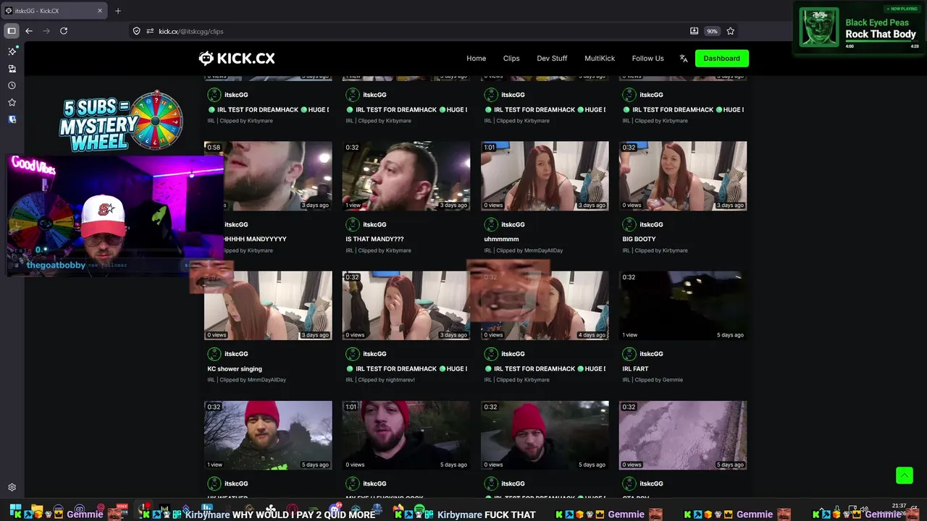
Task: Open the 'IRL FART' title link
Action: coord(635,369)
